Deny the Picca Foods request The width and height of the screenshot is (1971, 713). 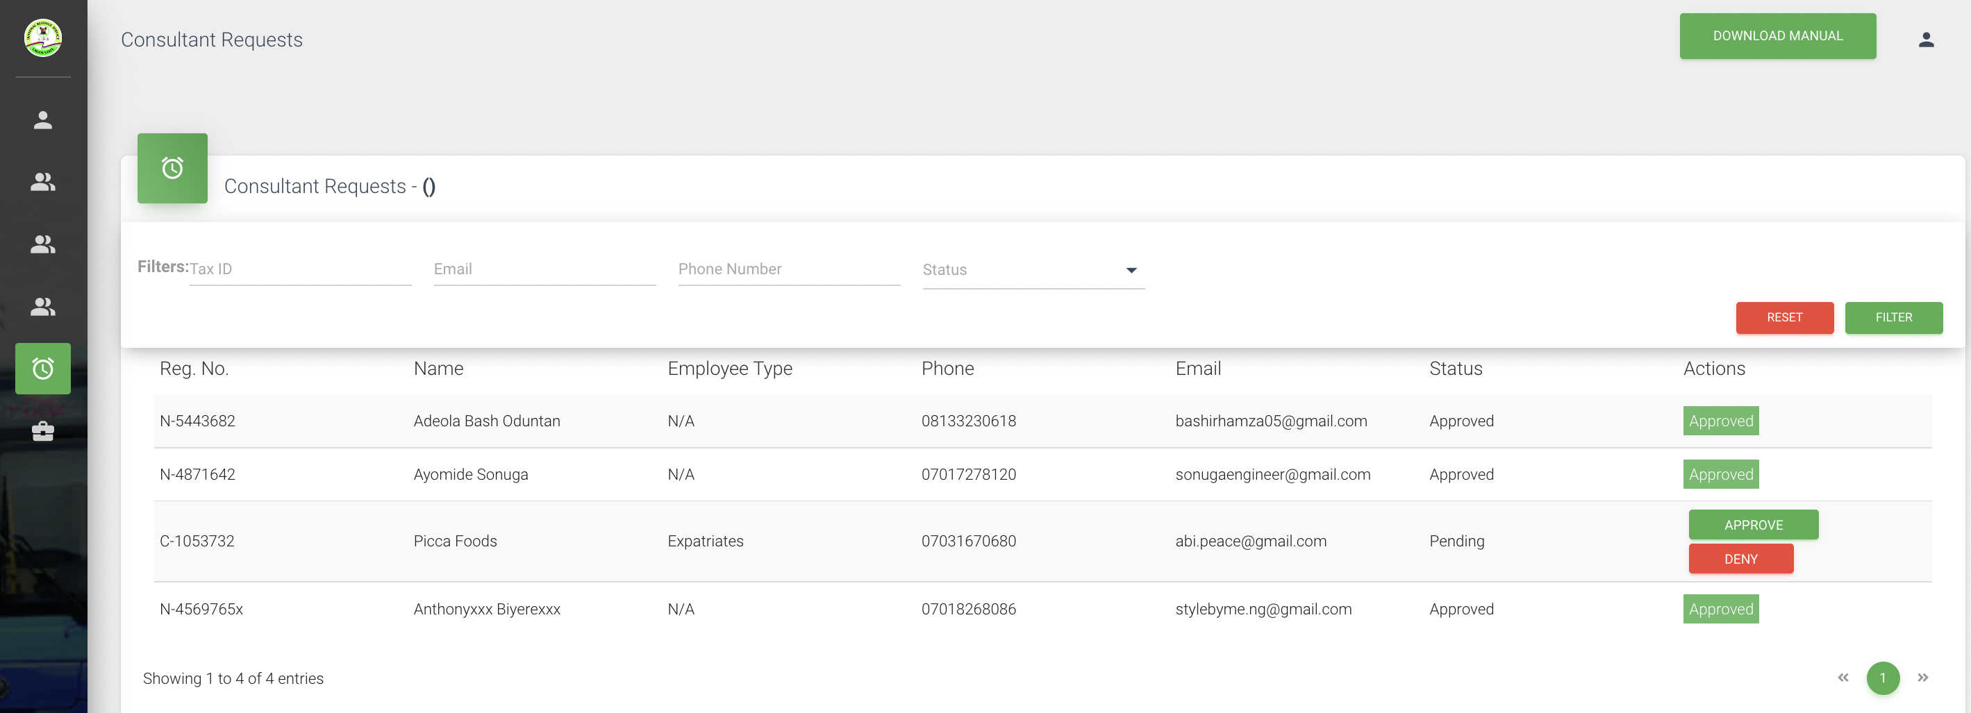(x=1740, y=560)
